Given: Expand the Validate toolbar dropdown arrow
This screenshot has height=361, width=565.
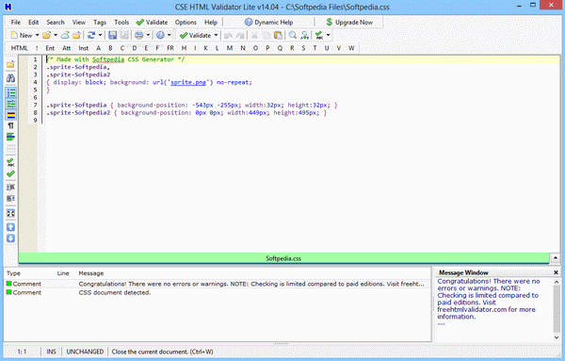Looking at the screenshot, I should (216, 35).
